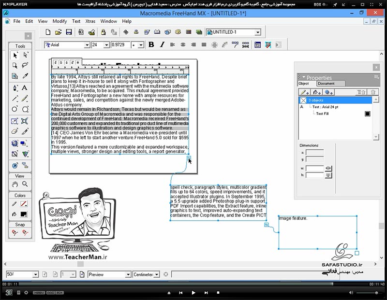The height and width of the screenshot is (300, 387).
Task: Click the Text Fill black color swatch
Action: tap(368, 114)
